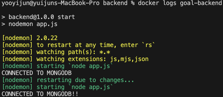Click the "CONNECTED TO MONGODB" line without exclamation marks

click(36, 73)
